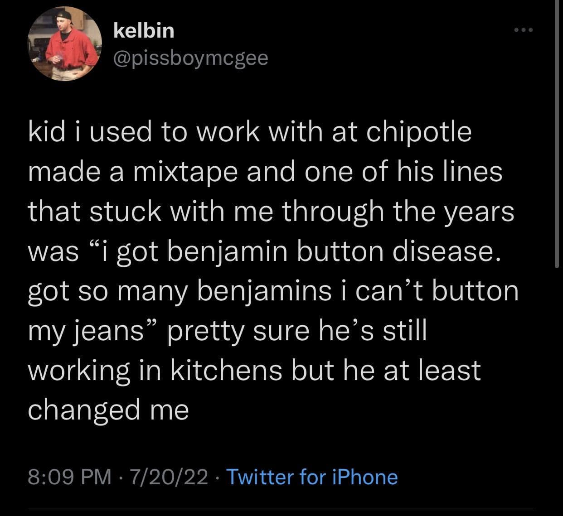
Task: Click the word "kid" starting the tweet
Action: pos(44,132)
